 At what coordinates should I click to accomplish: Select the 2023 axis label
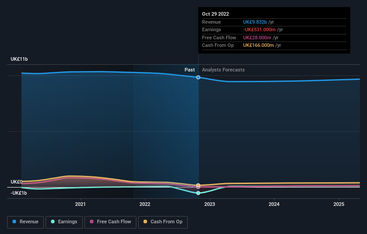[x=210, y=205]
